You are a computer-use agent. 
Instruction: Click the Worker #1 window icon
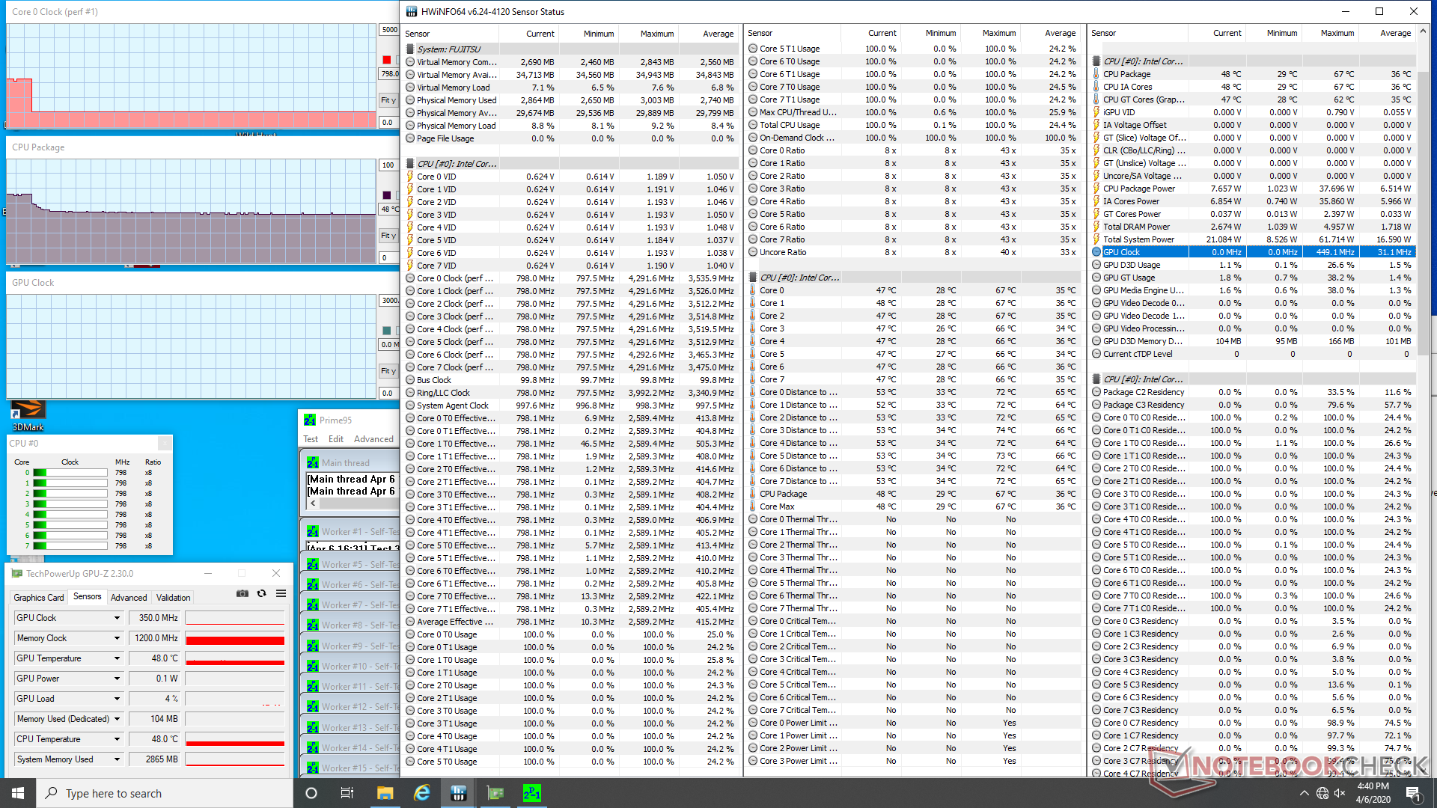click(x=313, y=532)
